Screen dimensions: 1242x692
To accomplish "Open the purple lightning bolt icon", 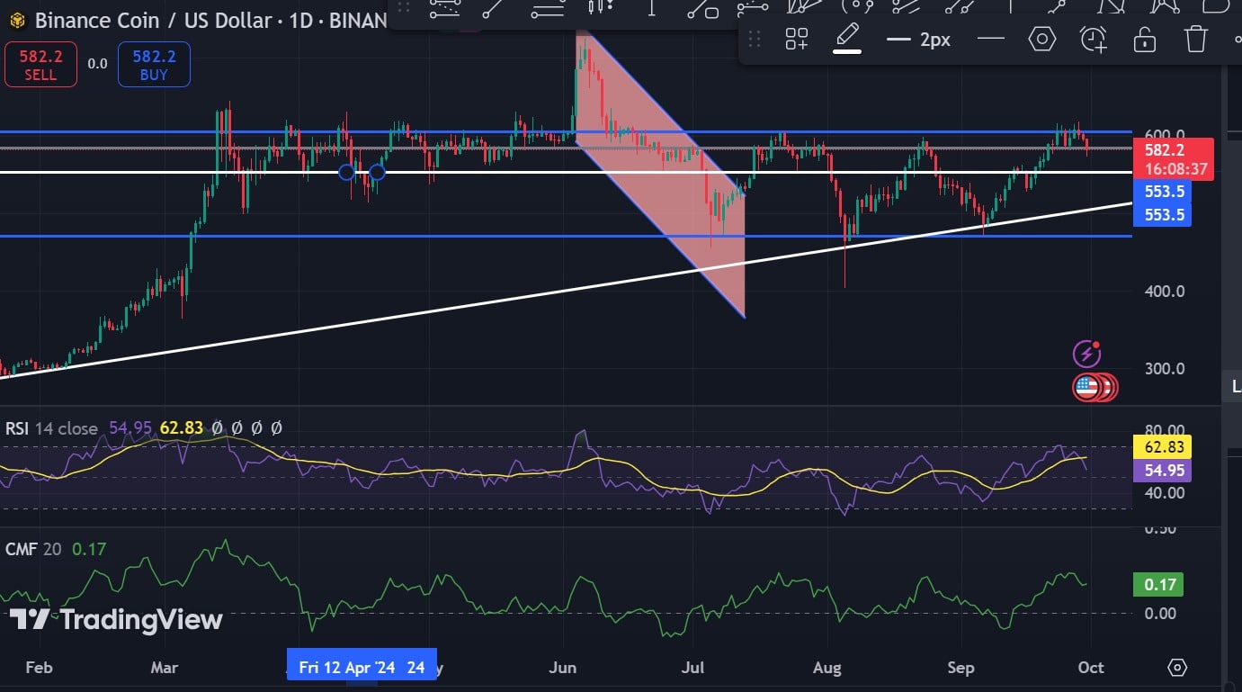I will pyautogui.click(x=1087, y=353).
